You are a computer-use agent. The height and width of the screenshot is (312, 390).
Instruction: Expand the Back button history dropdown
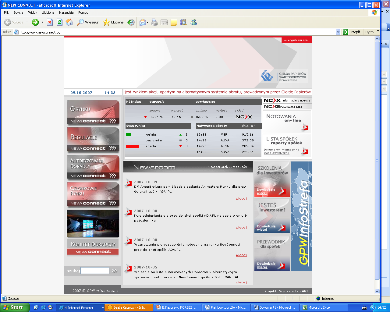[x=27, y=22]
